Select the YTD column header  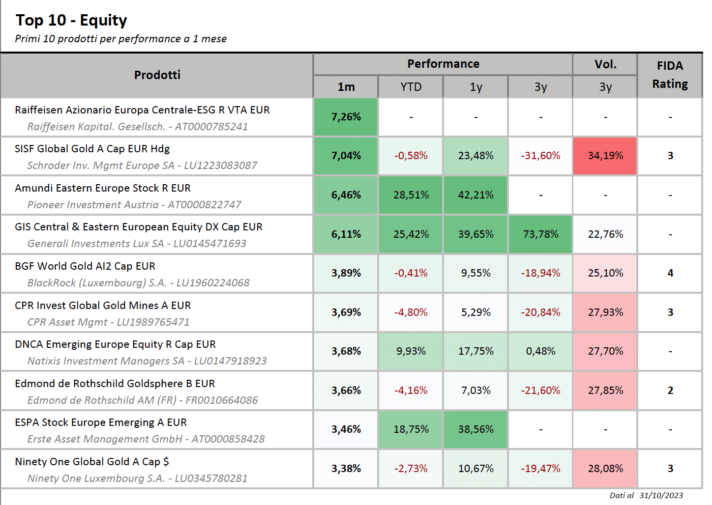411,87
